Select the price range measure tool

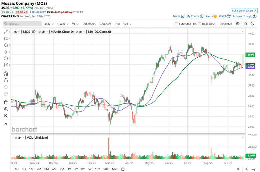pos(6,65)
